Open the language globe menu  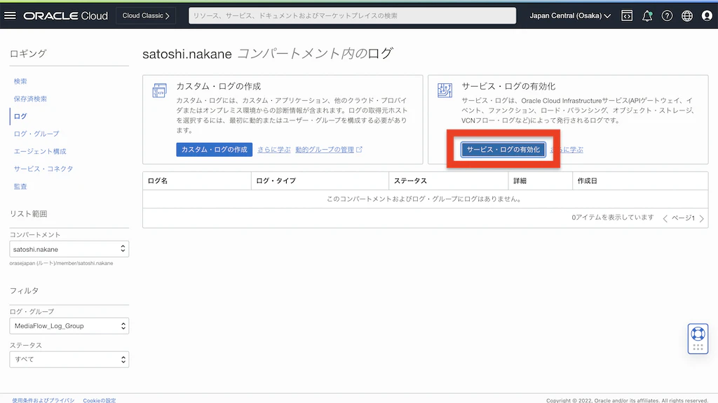click(687, 15)
